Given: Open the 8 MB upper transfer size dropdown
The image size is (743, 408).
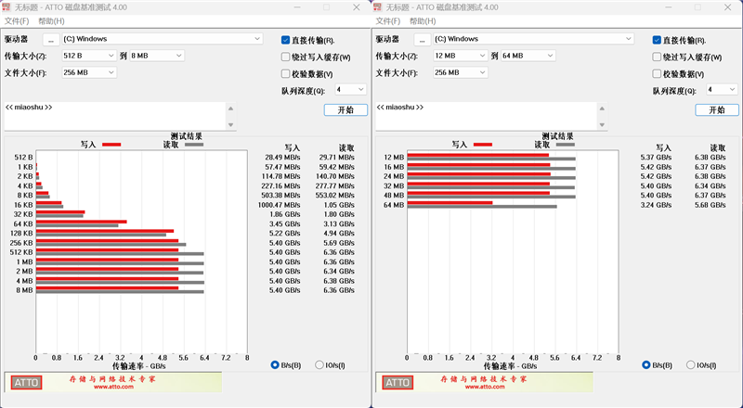Looking at the screenshot, I should point(157,56).
